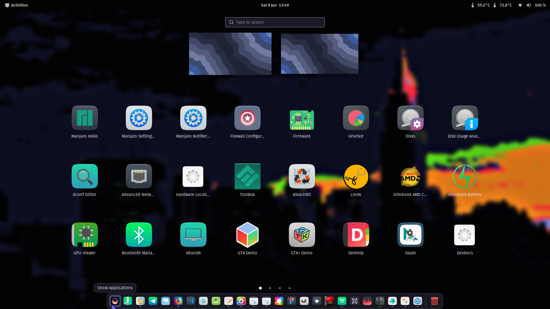
Task: Select the first workspace thumbnail
Action: (230, 54)
